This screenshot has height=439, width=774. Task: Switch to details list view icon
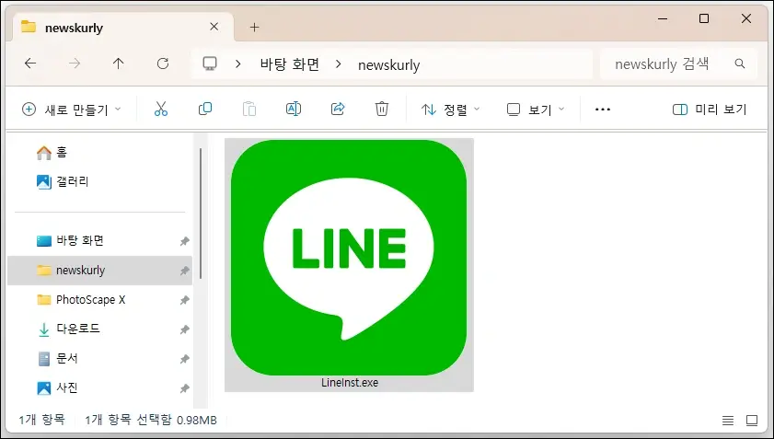(728, 421)
